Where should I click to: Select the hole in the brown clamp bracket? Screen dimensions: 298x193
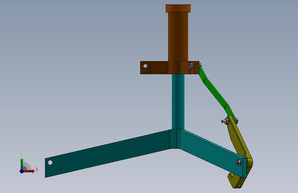pos(145,66)
